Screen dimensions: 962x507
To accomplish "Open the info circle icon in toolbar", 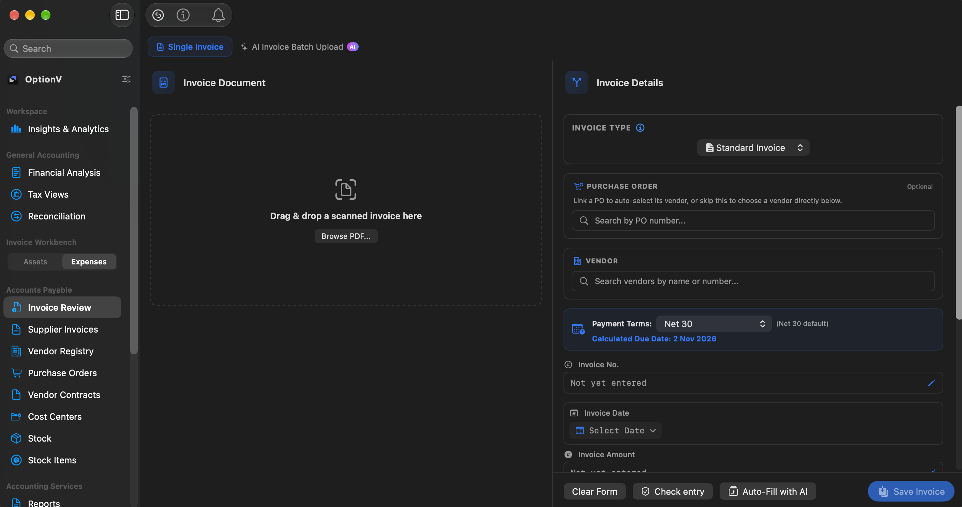I will (183, 15).
